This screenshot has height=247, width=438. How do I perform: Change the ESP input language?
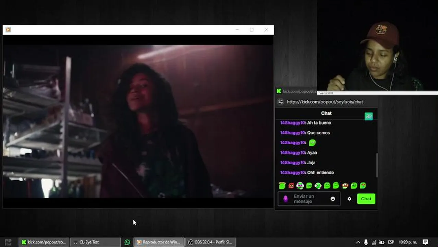(x=391, y=242)
